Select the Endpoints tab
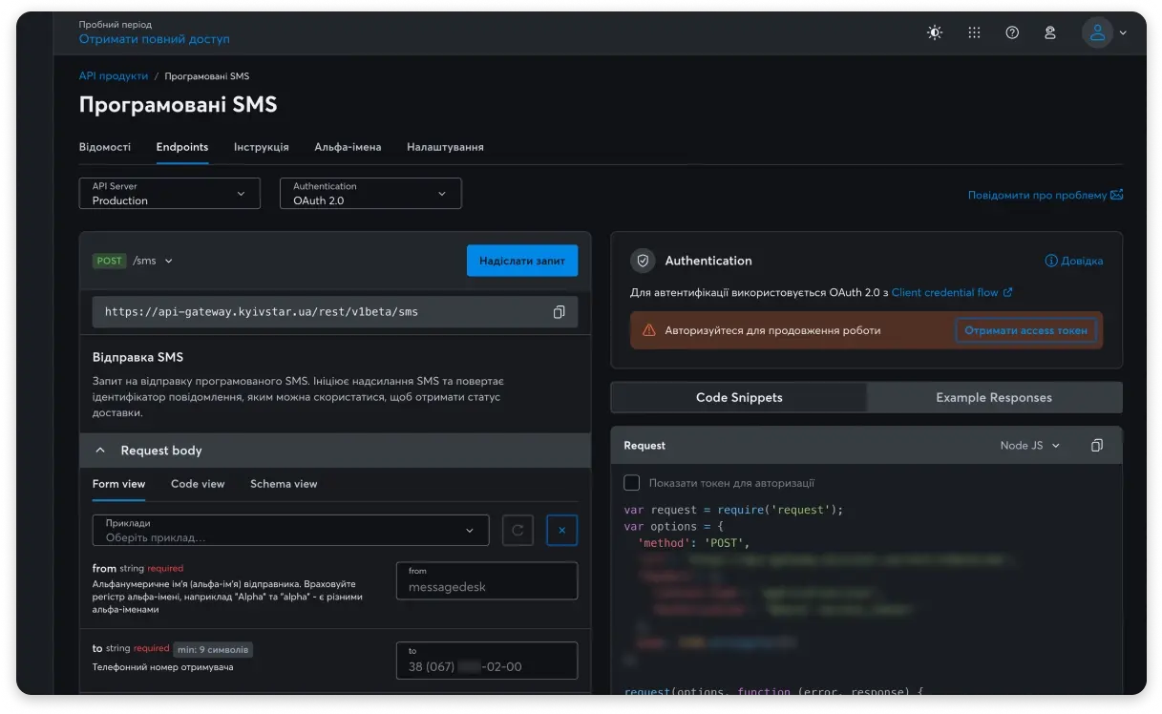 182,147
